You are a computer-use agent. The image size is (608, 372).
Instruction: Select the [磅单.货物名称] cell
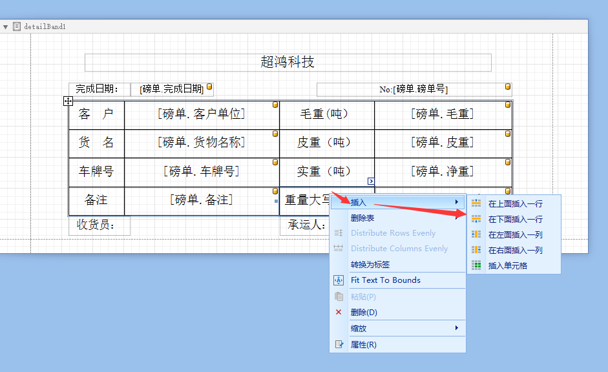202,144
